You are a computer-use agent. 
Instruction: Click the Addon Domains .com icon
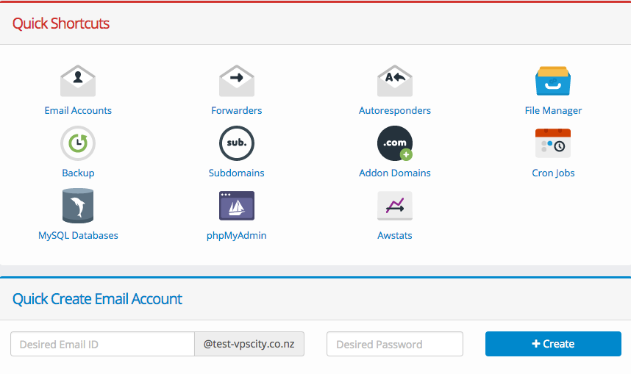(x=395, y=143)
